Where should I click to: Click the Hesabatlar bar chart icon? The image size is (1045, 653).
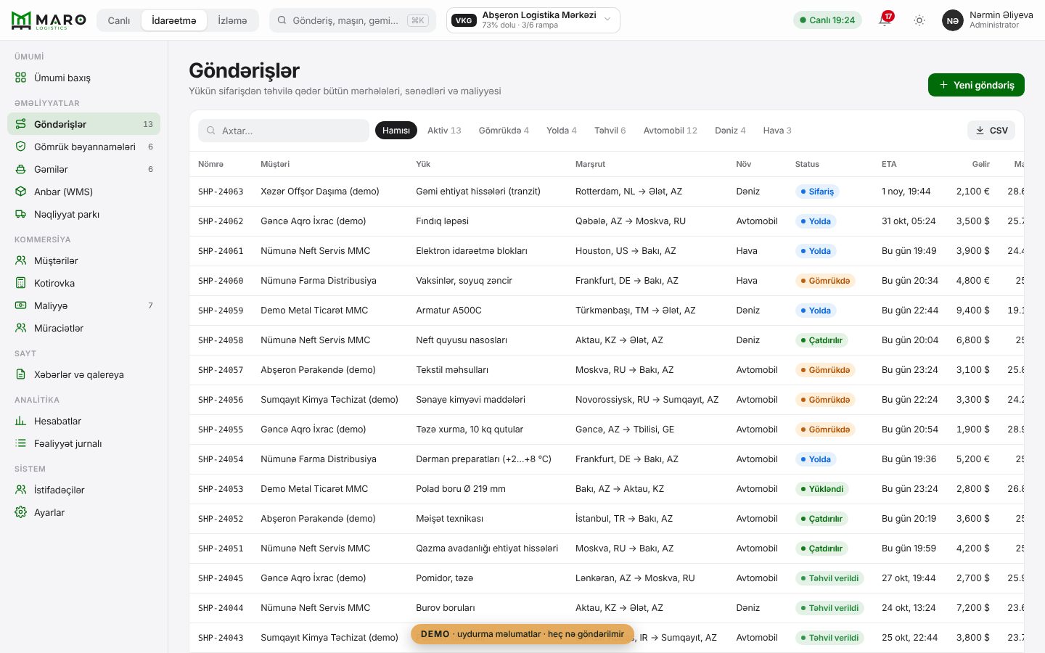[21, 421]
